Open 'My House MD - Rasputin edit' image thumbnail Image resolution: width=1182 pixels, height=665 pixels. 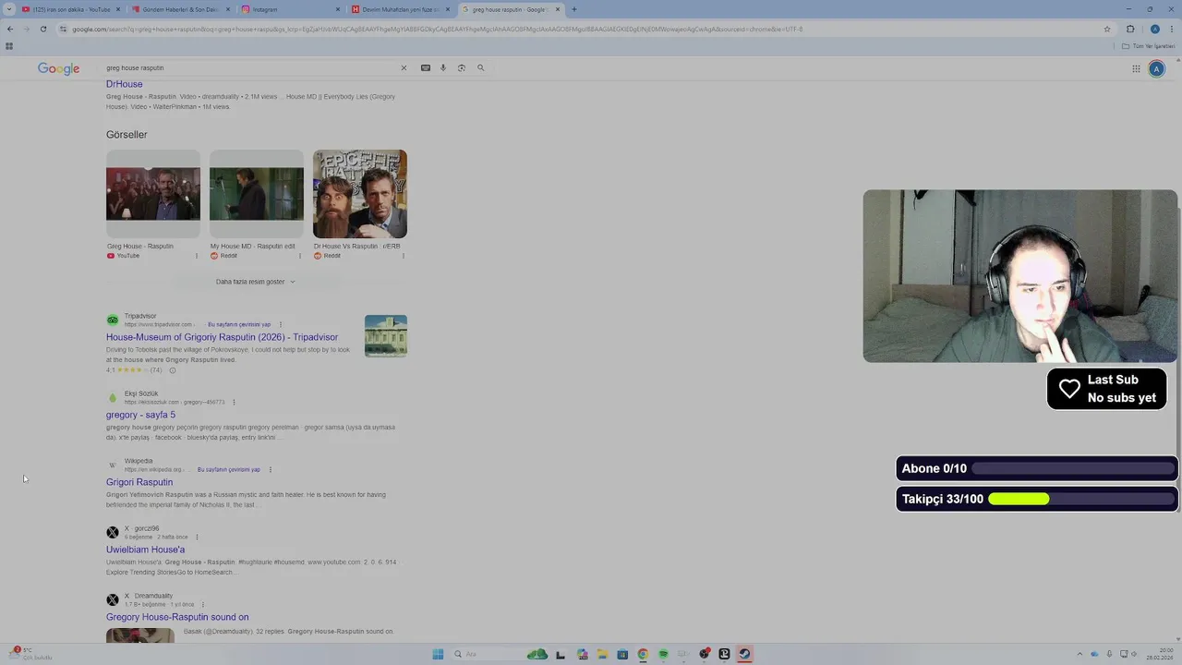(x=257, y=194)
